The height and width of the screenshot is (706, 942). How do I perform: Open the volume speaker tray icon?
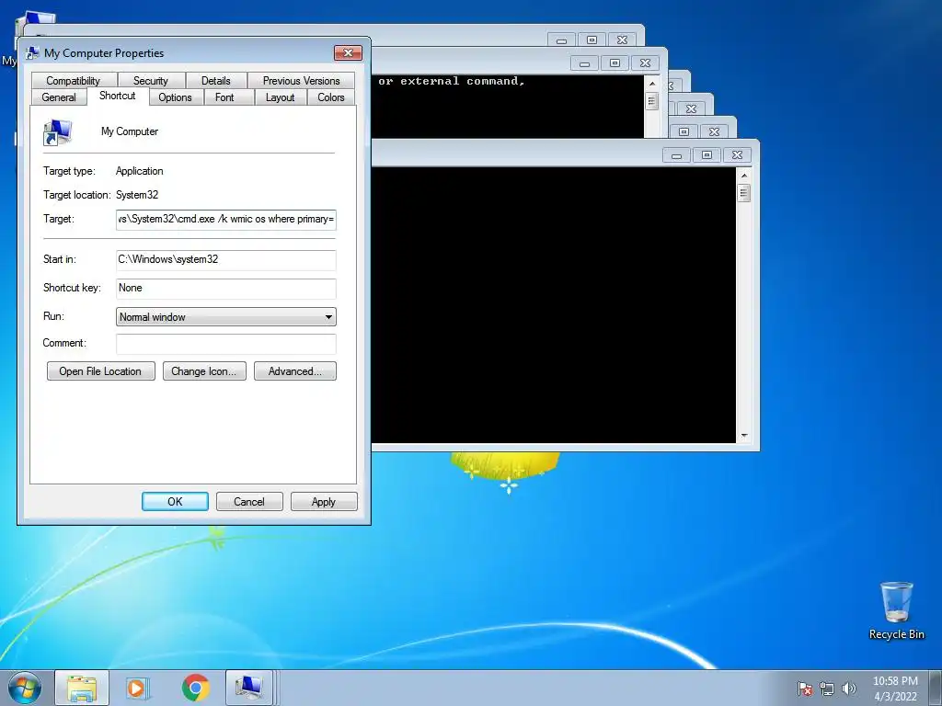pos(849,689)
